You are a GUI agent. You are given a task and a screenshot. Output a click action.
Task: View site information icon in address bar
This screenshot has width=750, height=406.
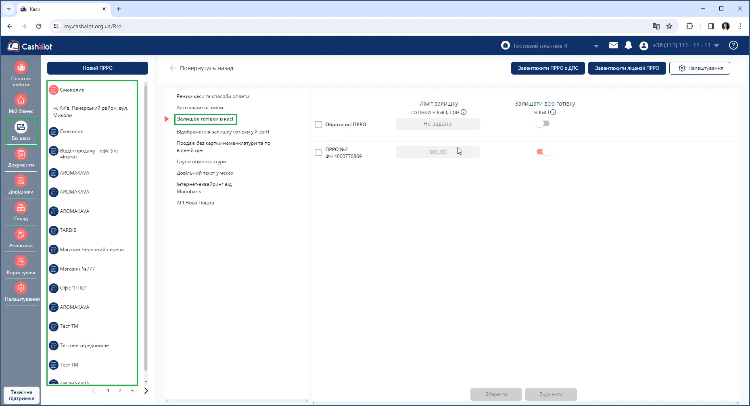click(56, 26)
